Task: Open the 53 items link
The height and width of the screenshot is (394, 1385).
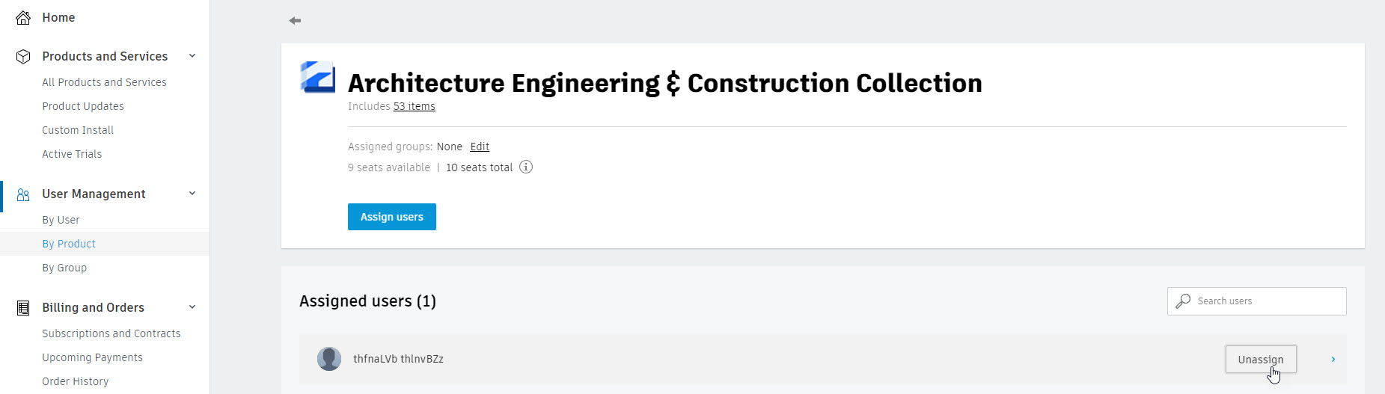Action: pyautogui.click(x=415, y=106)
